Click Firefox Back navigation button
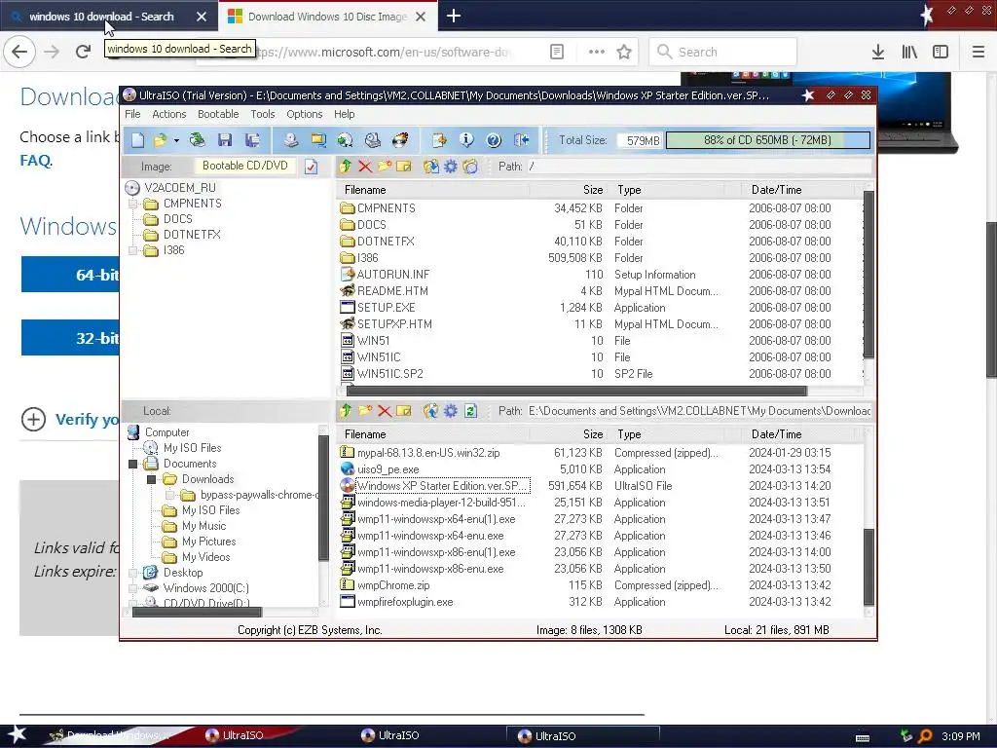 coord(19,53)
